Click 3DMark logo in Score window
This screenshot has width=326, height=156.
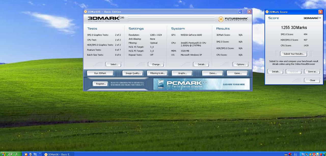click(312, 18)
